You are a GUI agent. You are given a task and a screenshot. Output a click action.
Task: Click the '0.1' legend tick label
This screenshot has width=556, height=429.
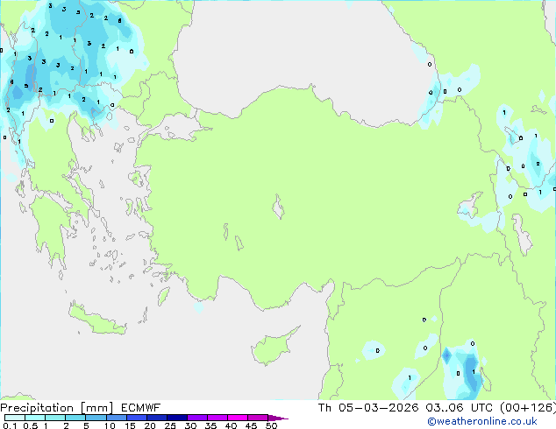[10, 425]
